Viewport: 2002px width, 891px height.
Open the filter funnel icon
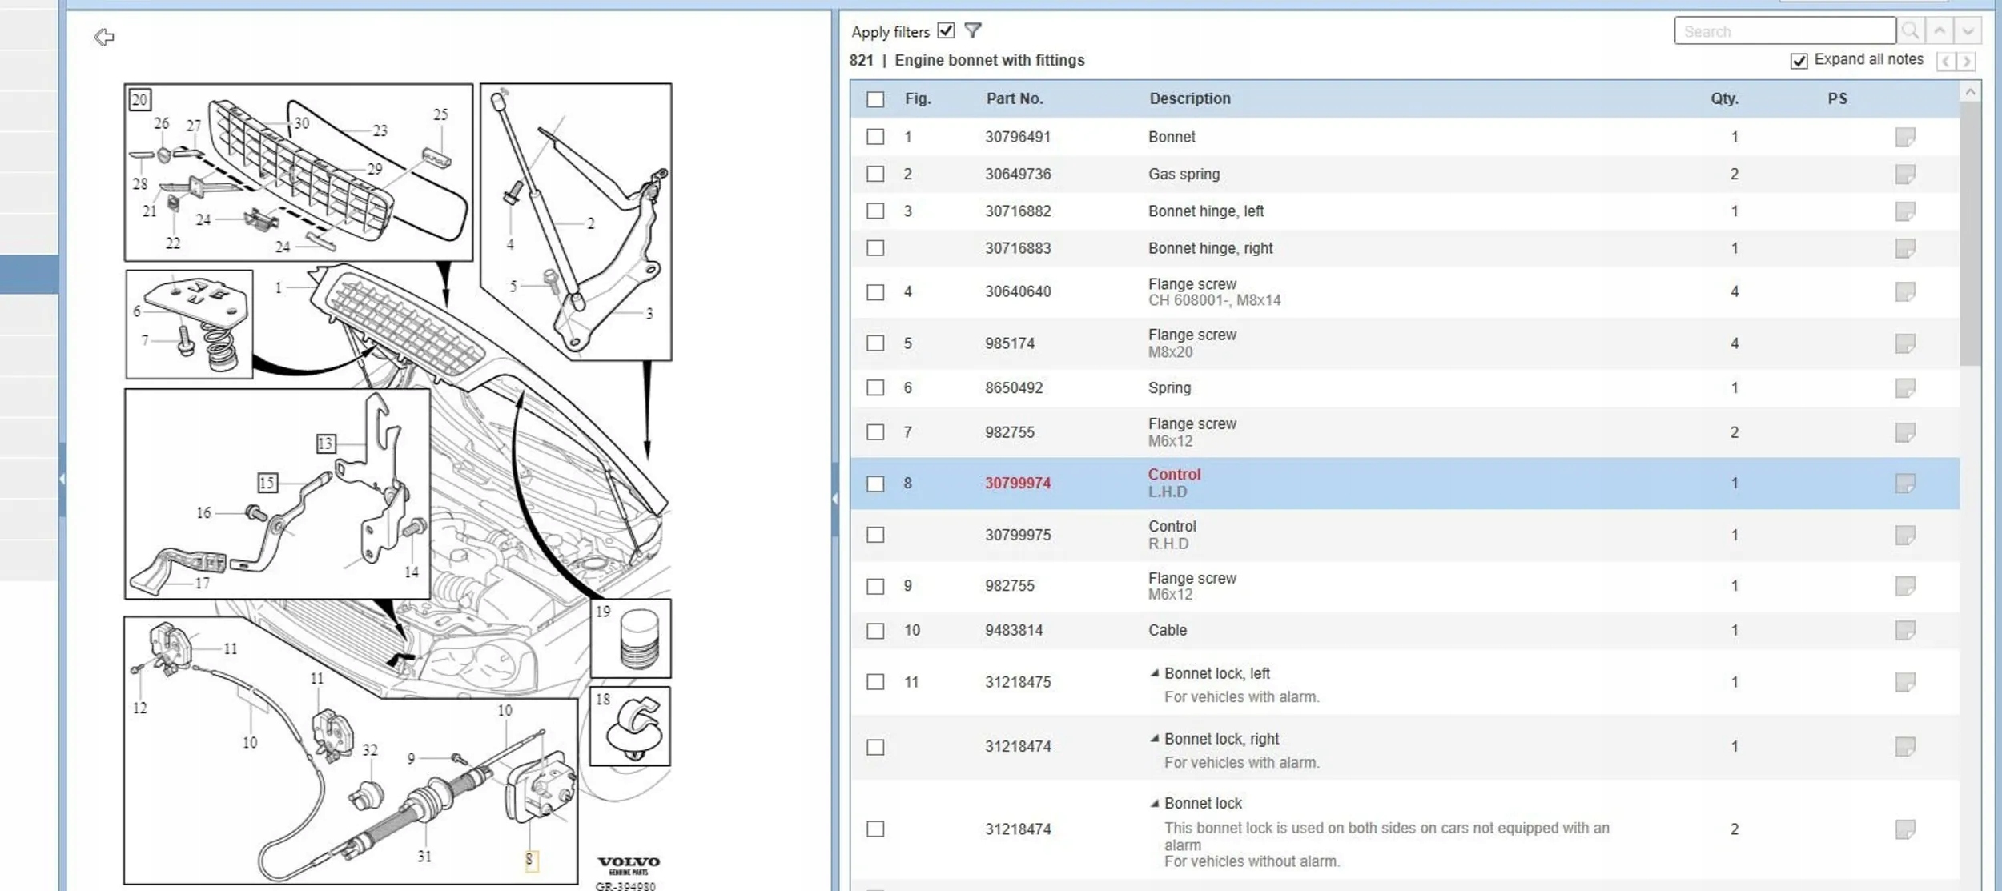(972, 30)
